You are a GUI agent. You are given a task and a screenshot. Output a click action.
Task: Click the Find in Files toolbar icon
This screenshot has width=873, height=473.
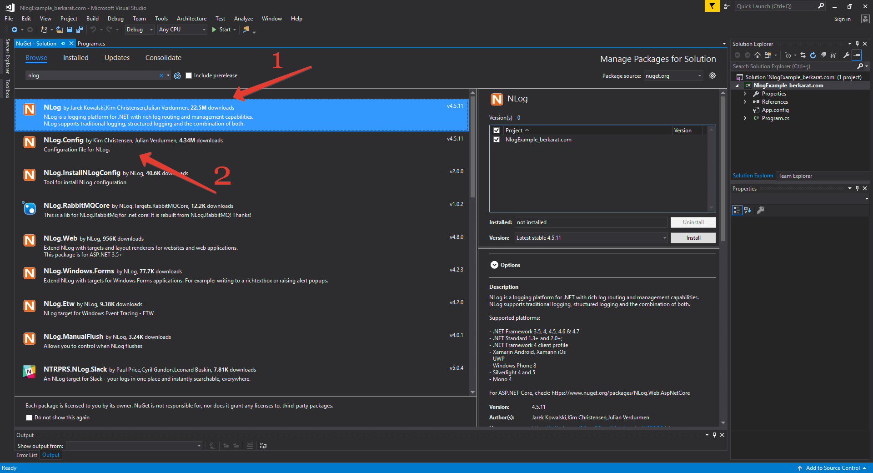tap(246, 30)
